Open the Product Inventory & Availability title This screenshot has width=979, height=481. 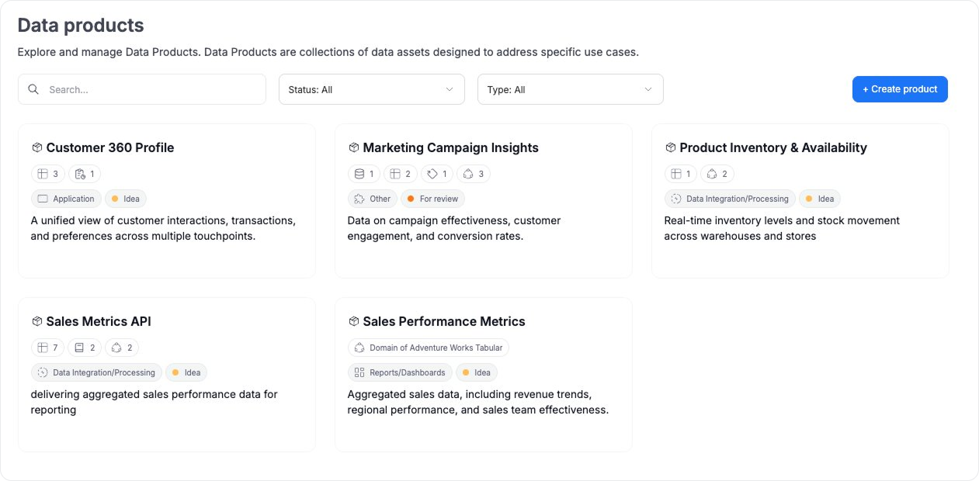click(772, 147)
